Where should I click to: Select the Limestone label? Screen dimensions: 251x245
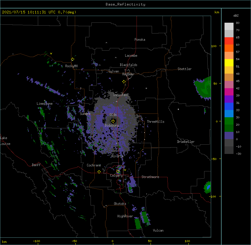click(45, 104)
